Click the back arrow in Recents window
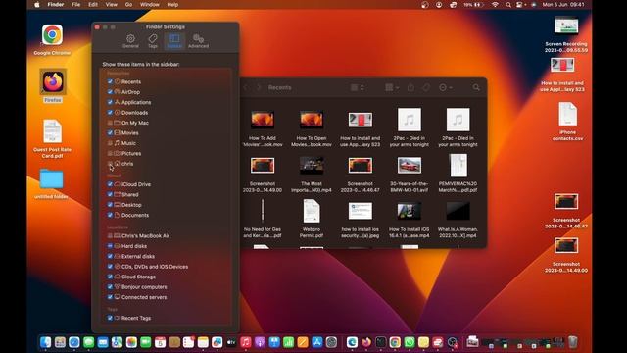627x353 pixels. click(x=246, y=87)
